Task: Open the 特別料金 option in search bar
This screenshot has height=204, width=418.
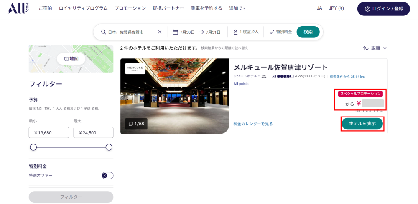Action: [280, 32]
